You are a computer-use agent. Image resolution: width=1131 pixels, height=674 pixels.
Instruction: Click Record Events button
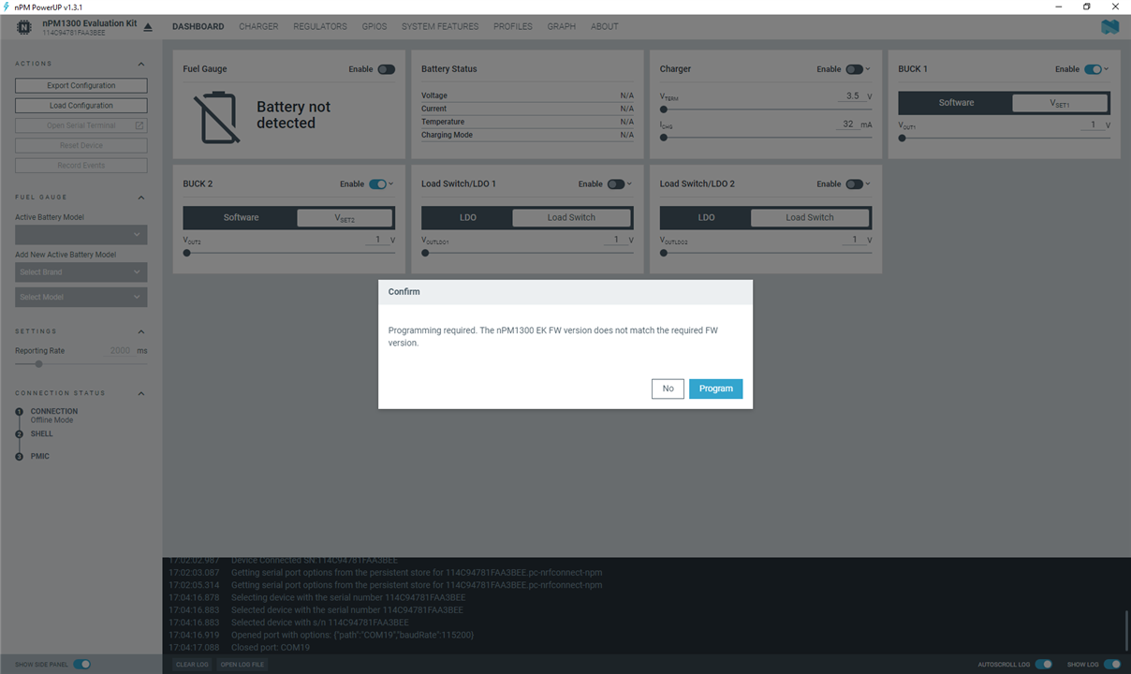coord(81,166)
